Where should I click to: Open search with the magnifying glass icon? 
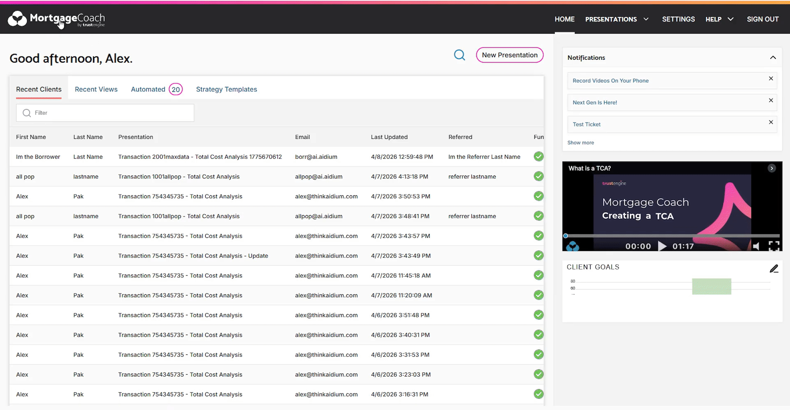[x=459, y=55]
